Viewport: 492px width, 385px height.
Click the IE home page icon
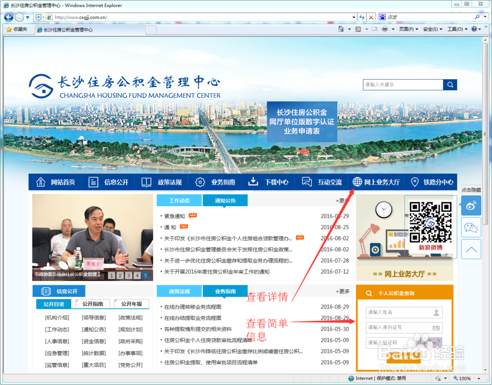point(341,29)
